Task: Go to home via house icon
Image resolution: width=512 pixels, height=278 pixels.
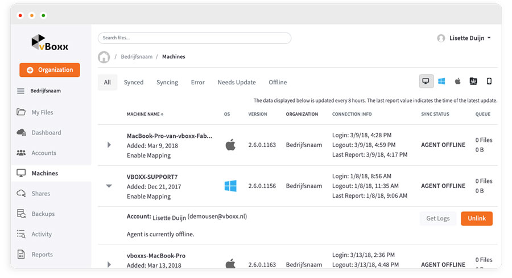Action: [x=104, y=57]
